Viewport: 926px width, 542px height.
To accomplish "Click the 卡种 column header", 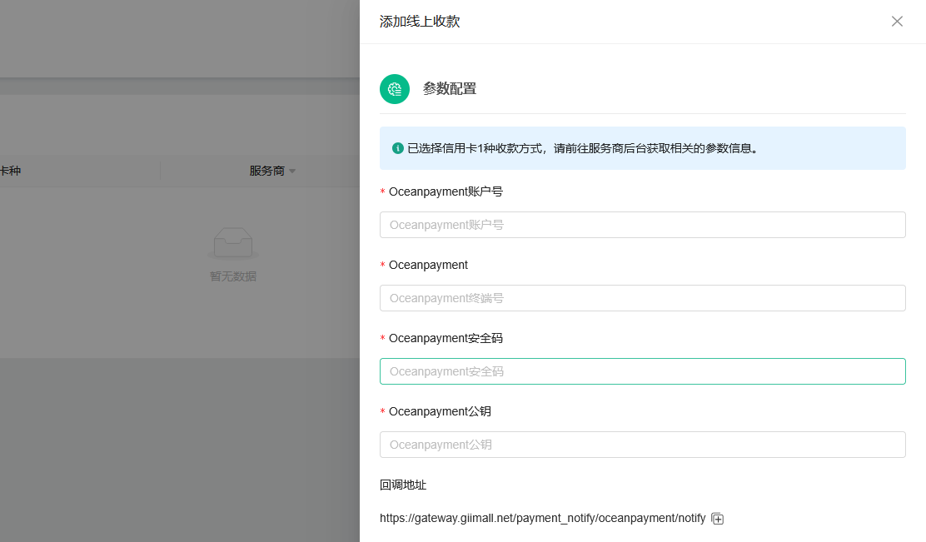I will 10,171.
